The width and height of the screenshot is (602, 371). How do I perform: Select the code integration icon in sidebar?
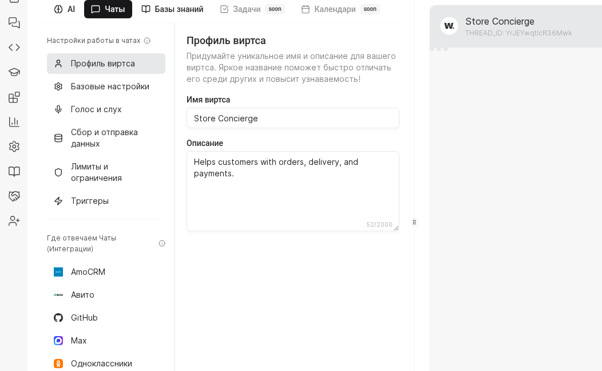point(14,47)
